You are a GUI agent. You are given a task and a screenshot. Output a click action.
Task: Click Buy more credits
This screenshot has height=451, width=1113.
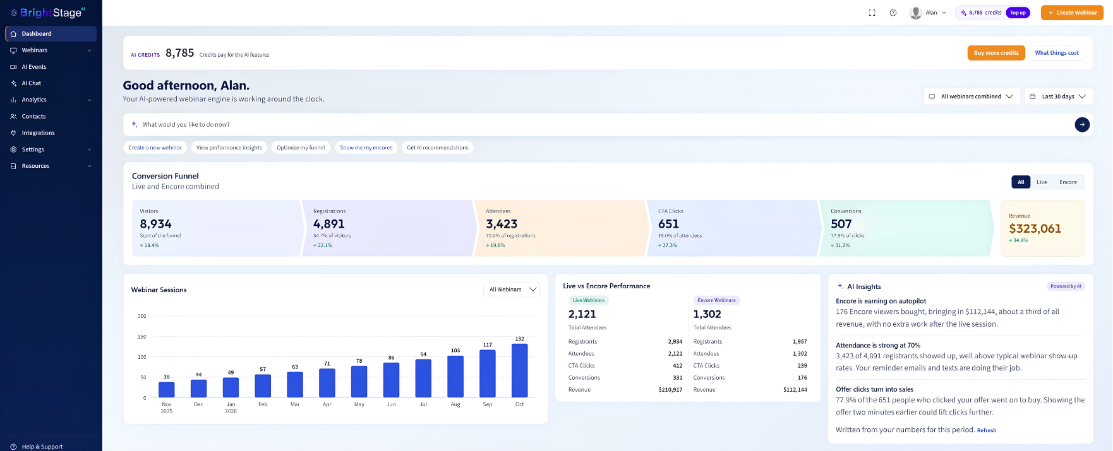(x=996, y=53)
